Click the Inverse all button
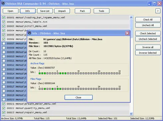Screen dimensions: 163x121 [148, 47]
